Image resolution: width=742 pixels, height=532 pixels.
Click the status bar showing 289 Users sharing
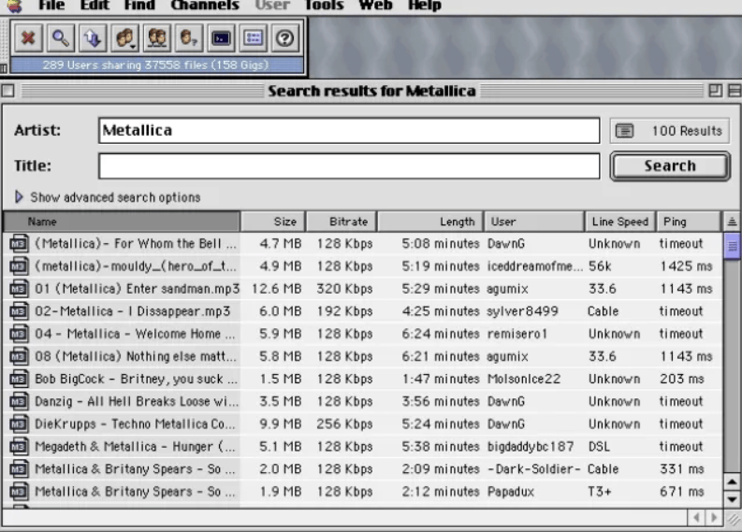pos(156,65)
